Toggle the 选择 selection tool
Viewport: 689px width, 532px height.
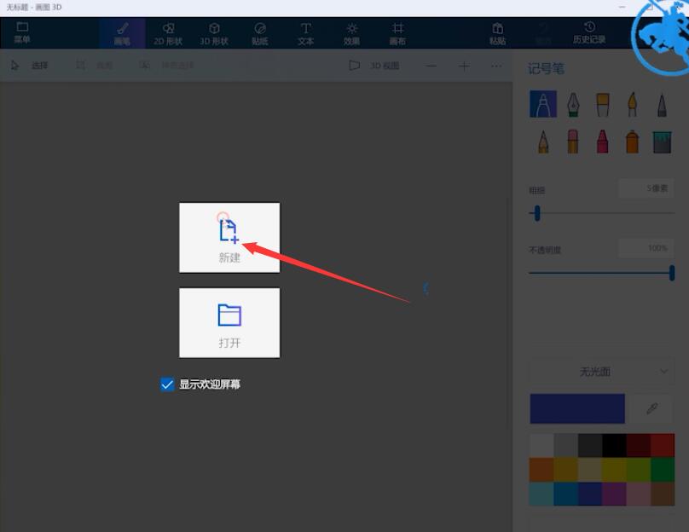32,65
